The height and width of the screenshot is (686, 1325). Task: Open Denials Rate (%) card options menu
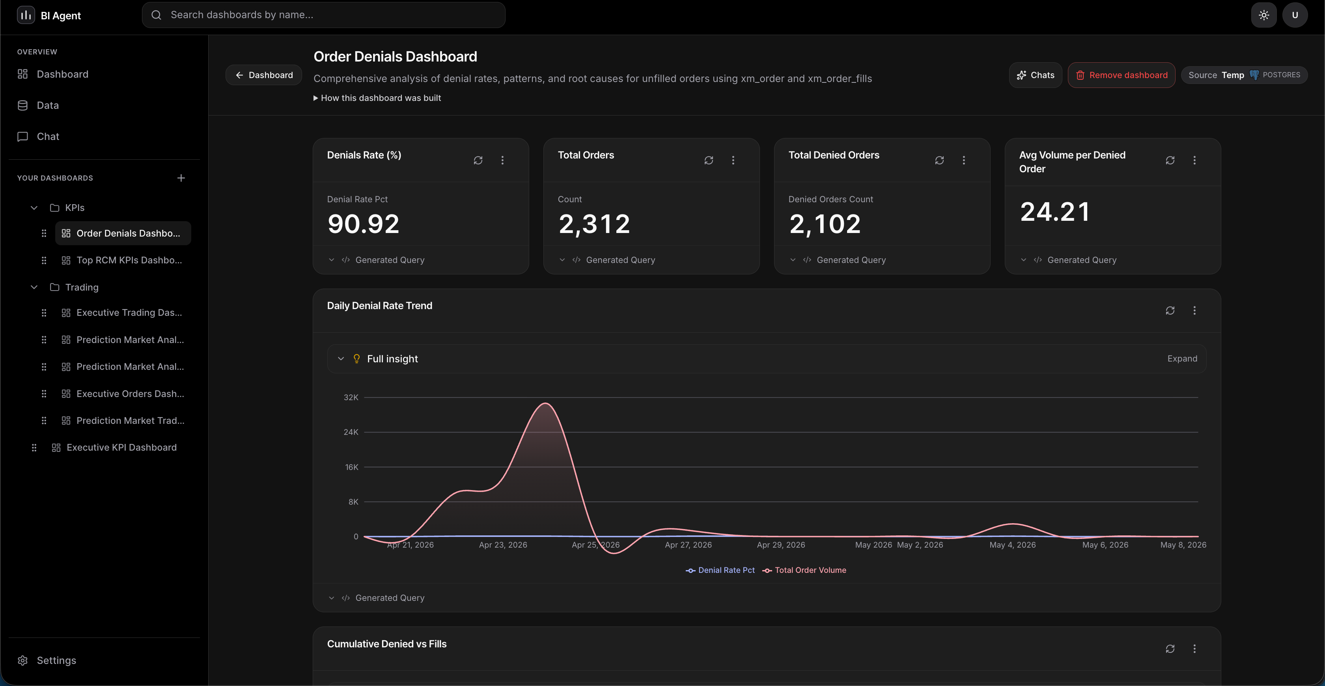point(502,160)
